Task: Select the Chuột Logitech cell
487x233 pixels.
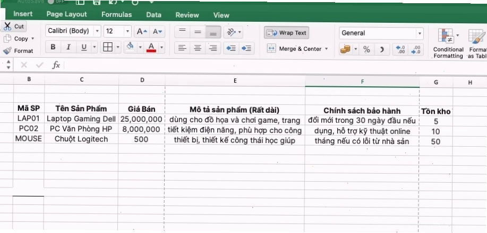Action: [x=81, y=139]
